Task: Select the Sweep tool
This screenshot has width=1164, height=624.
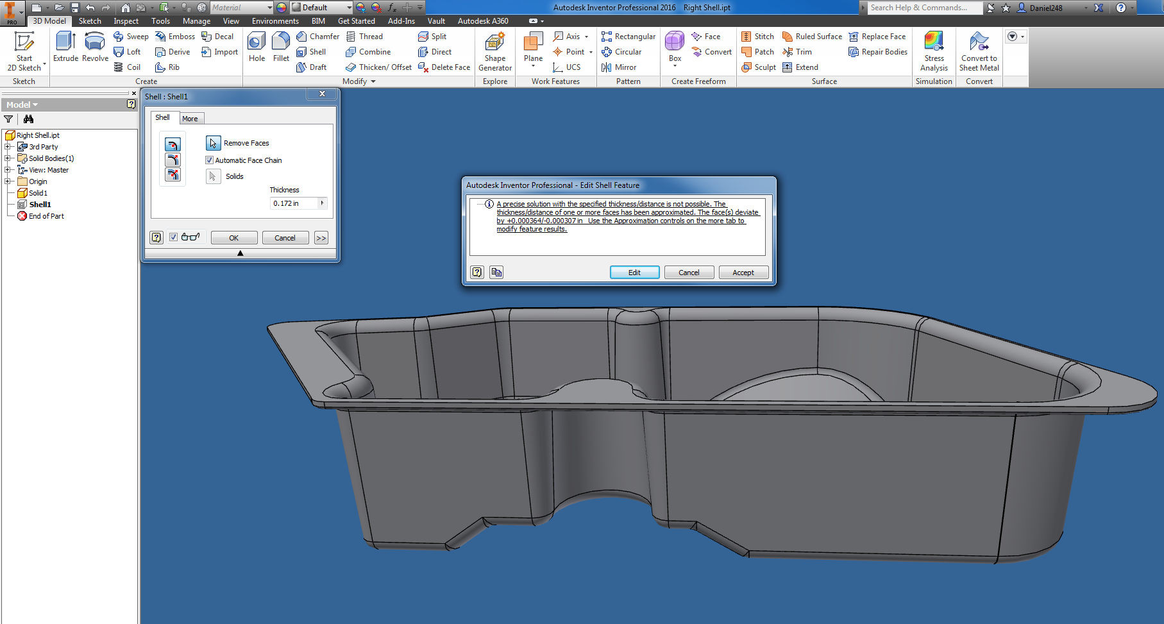Action: 131,37
